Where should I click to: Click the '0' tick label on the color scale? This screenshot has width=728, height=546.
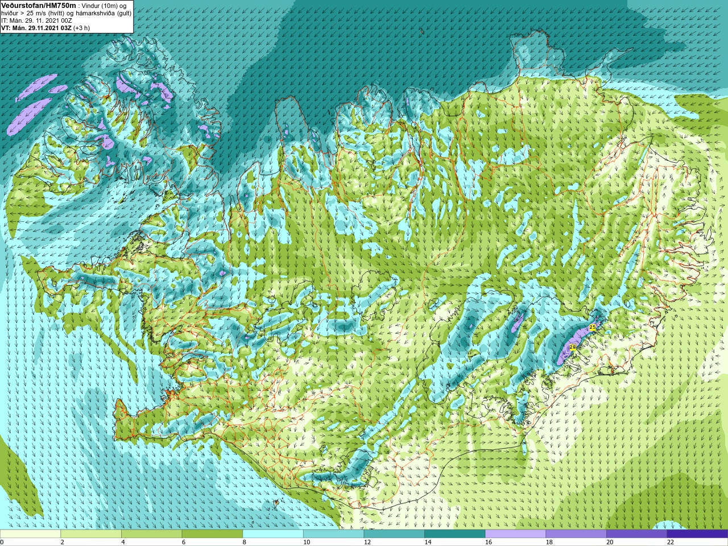click(2, 542)
